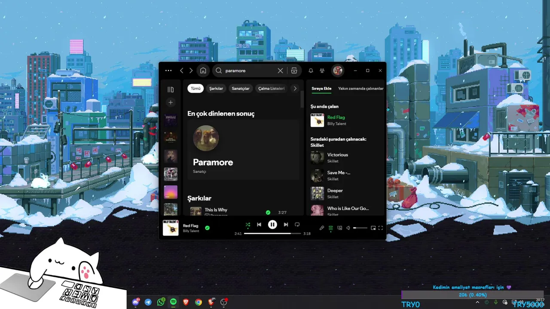Screen dimensions: 550x309
Task: Toggle shuffle playback
Action: coord(247,224)
